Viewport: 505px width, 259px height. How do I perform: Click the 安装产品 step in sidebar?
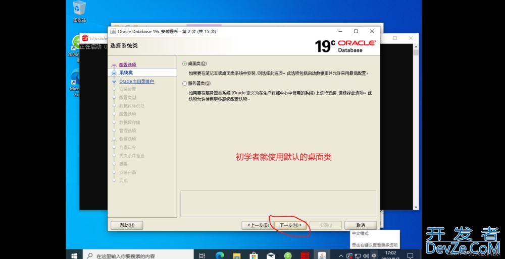(x=128, y=172)
